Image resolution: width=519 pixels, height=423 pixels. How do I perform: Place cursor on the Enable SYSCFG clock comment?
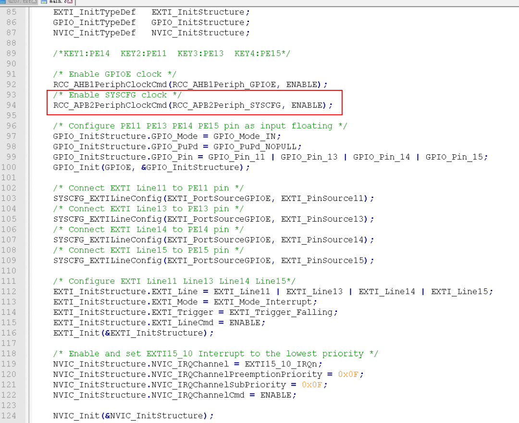pos(117,95)
